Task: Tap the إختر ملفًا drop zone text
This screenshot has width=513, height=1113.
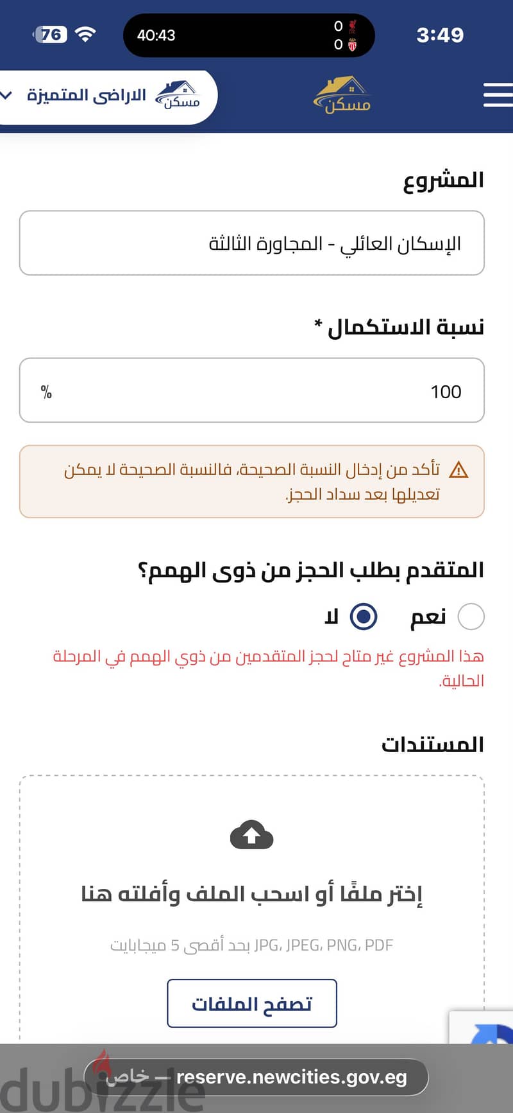Action: coord(251,893)
